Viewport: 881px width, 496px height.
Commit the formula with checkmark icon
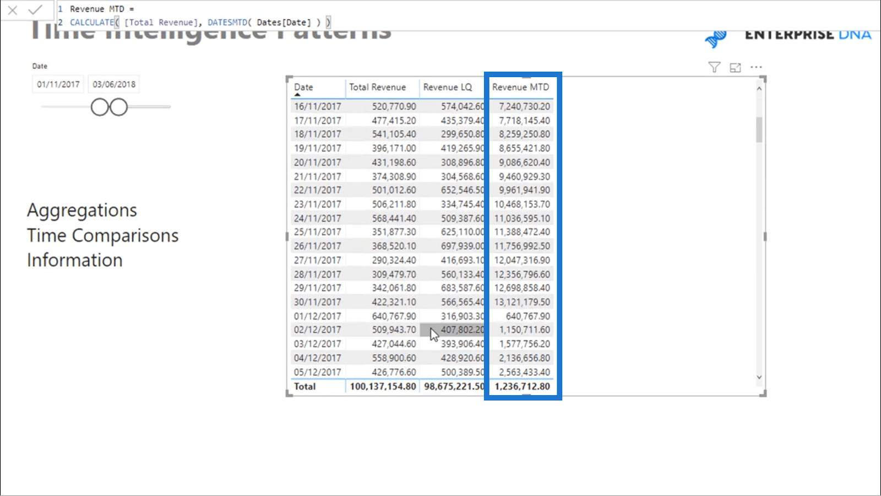click(35, 10)
